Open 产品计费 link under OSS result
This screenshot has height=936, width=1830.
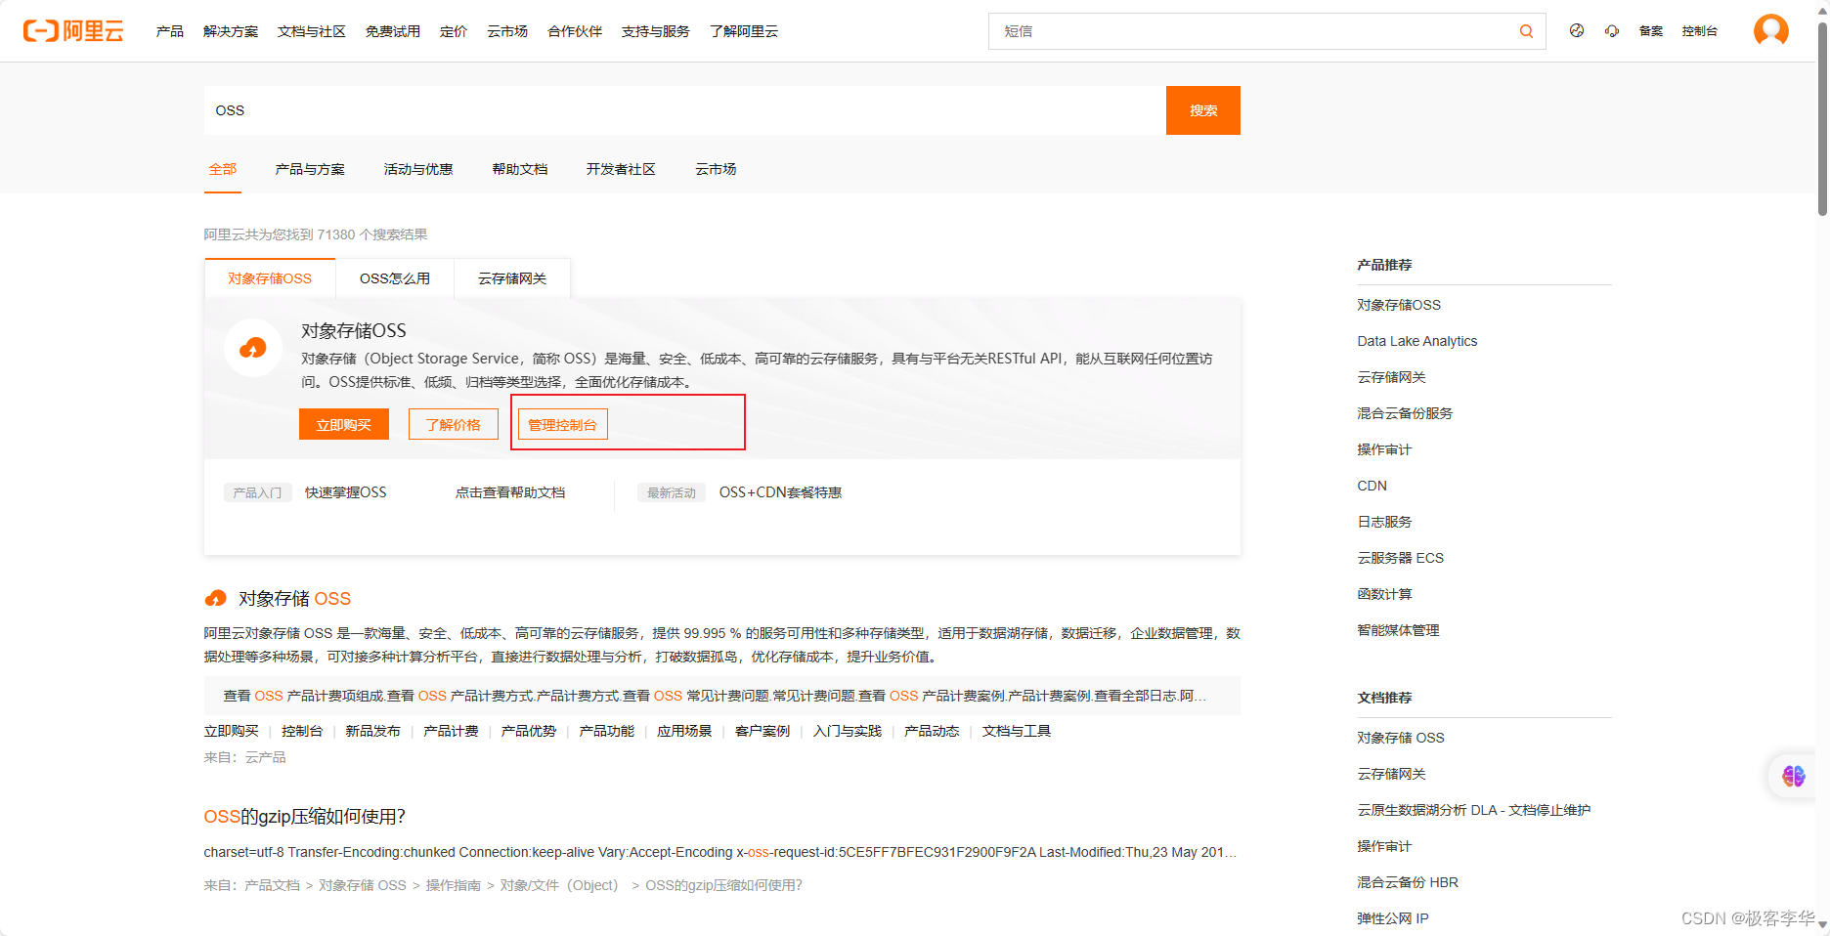451,731
